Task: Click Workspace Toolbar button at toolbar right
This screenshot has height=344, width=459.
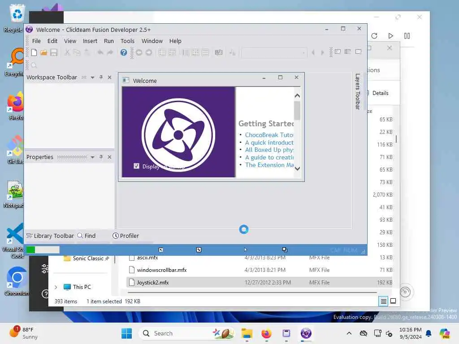Action: click(x=338, y=52)
